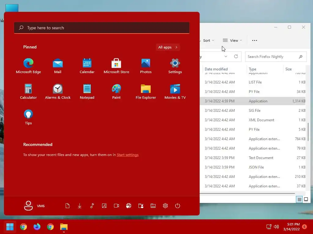Open Settings gear in Start footer
Image resolution: width=313 pixels, height=234 pixels.
165,206
